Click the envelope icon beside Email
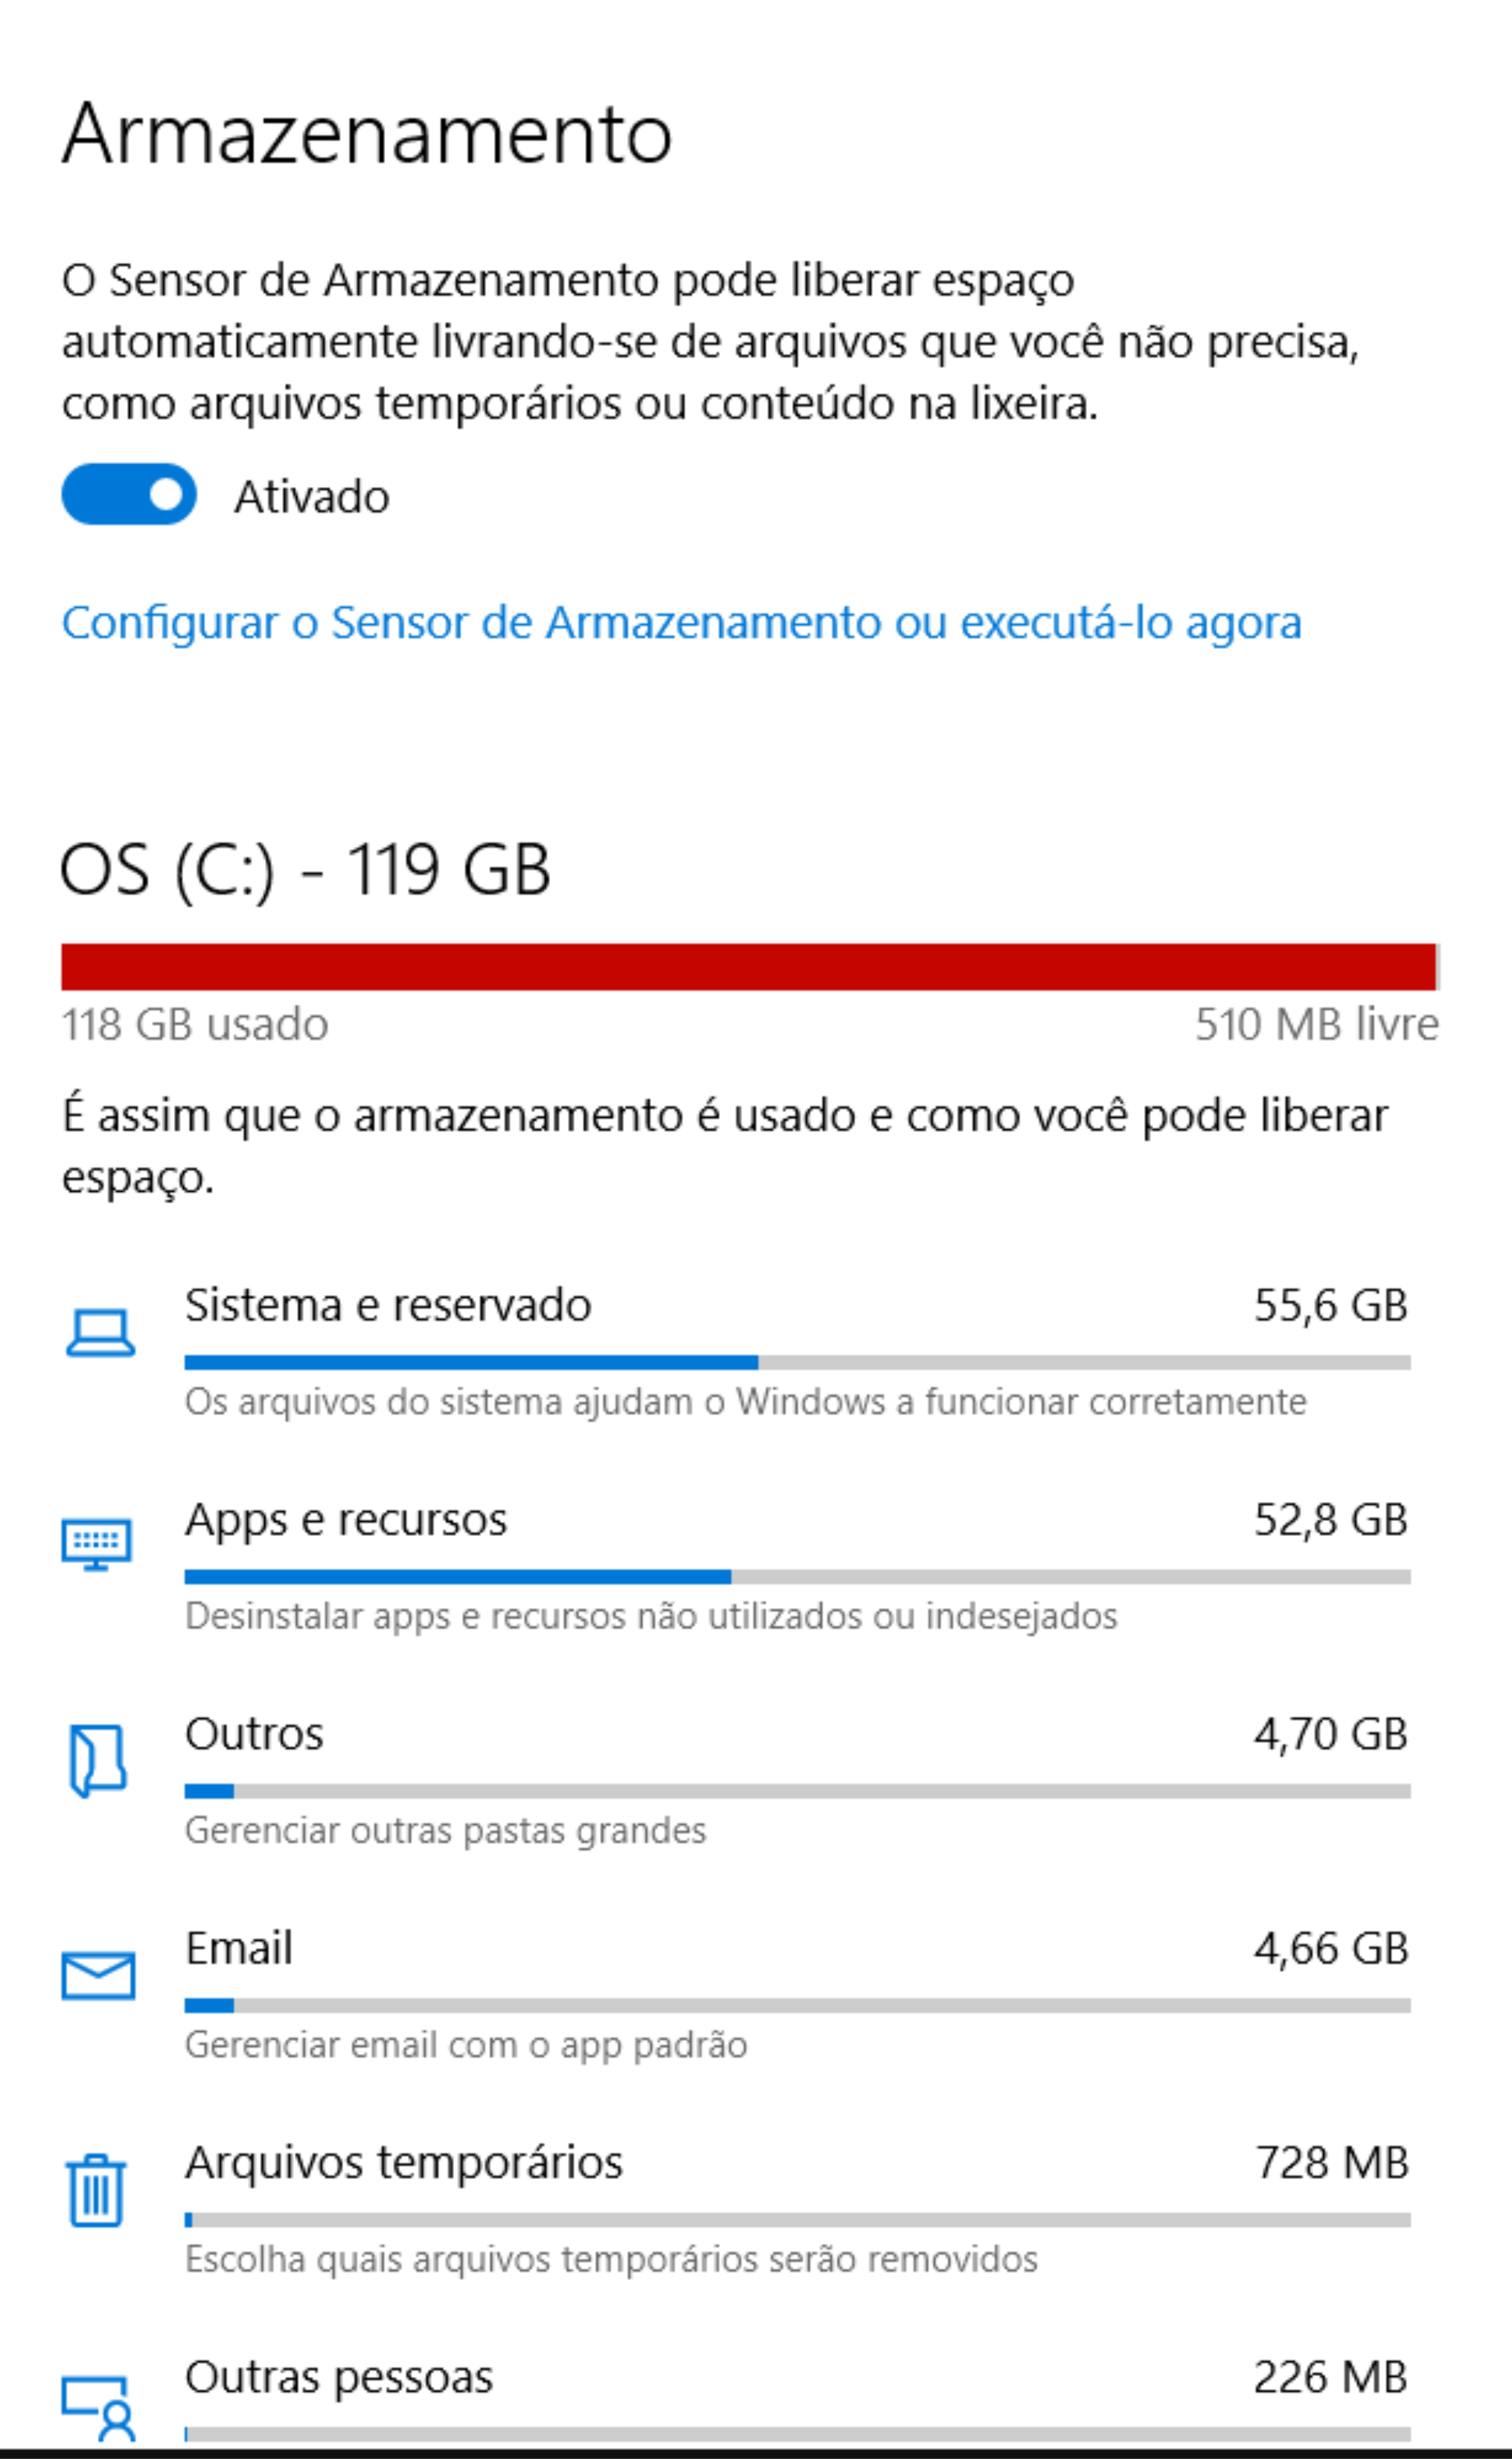The image size is (1512, 2459). click(98, 1975)
